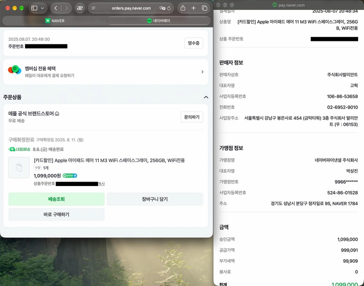Click the æ extension icon in toolbar
Screen dimensions: 364x286
point(80,8)
